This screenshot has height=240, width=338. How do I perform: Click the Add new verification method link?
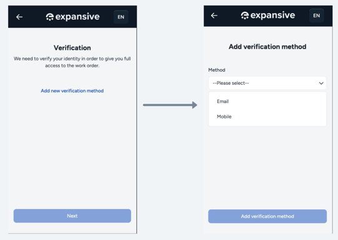click(x=72, y=91)
